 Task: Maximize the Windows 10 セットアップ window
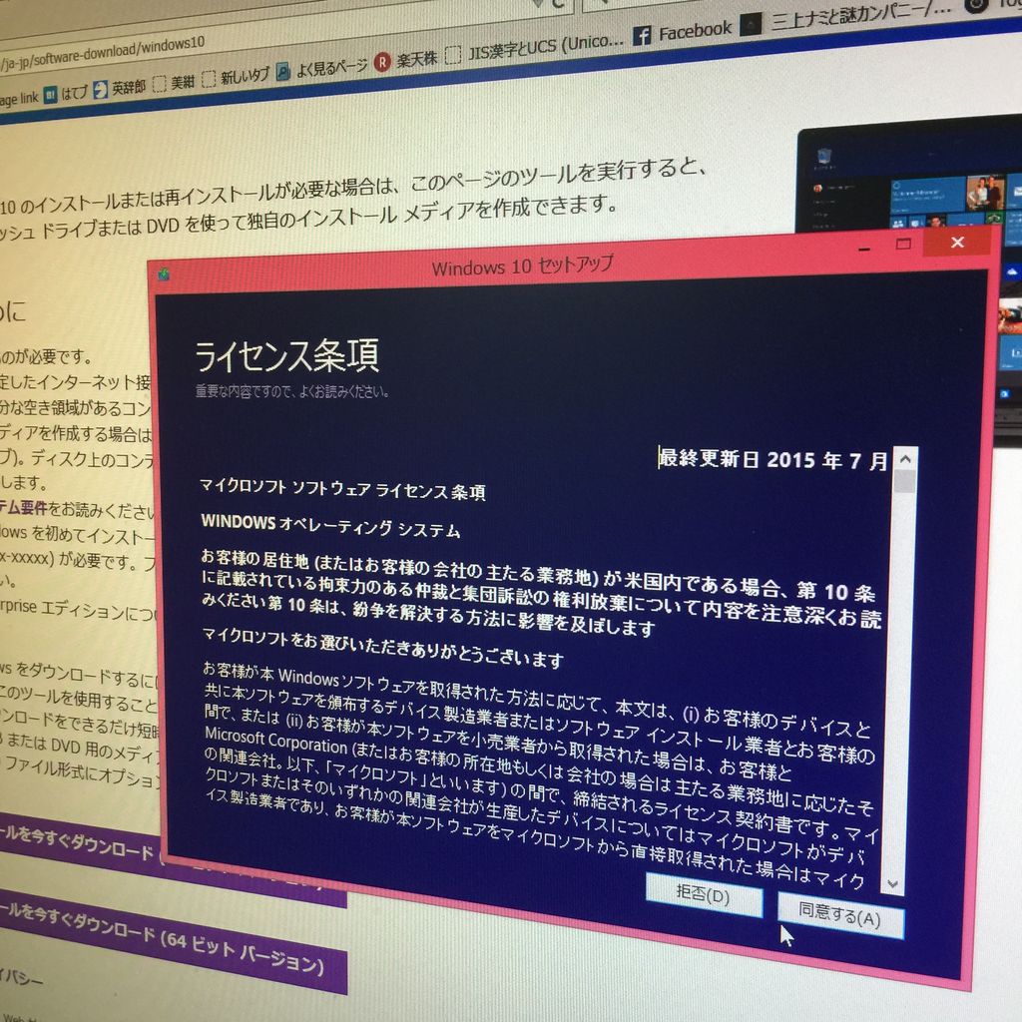click(903, 244)
